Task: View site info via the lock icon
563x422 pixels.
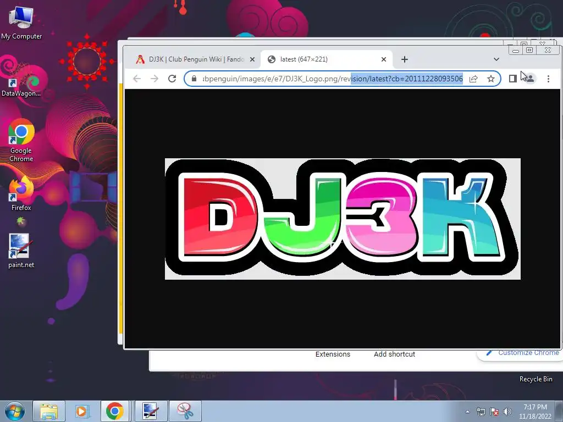Action: pos(194,79)
